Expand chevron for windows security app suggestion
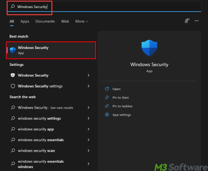 coord(88,129)
